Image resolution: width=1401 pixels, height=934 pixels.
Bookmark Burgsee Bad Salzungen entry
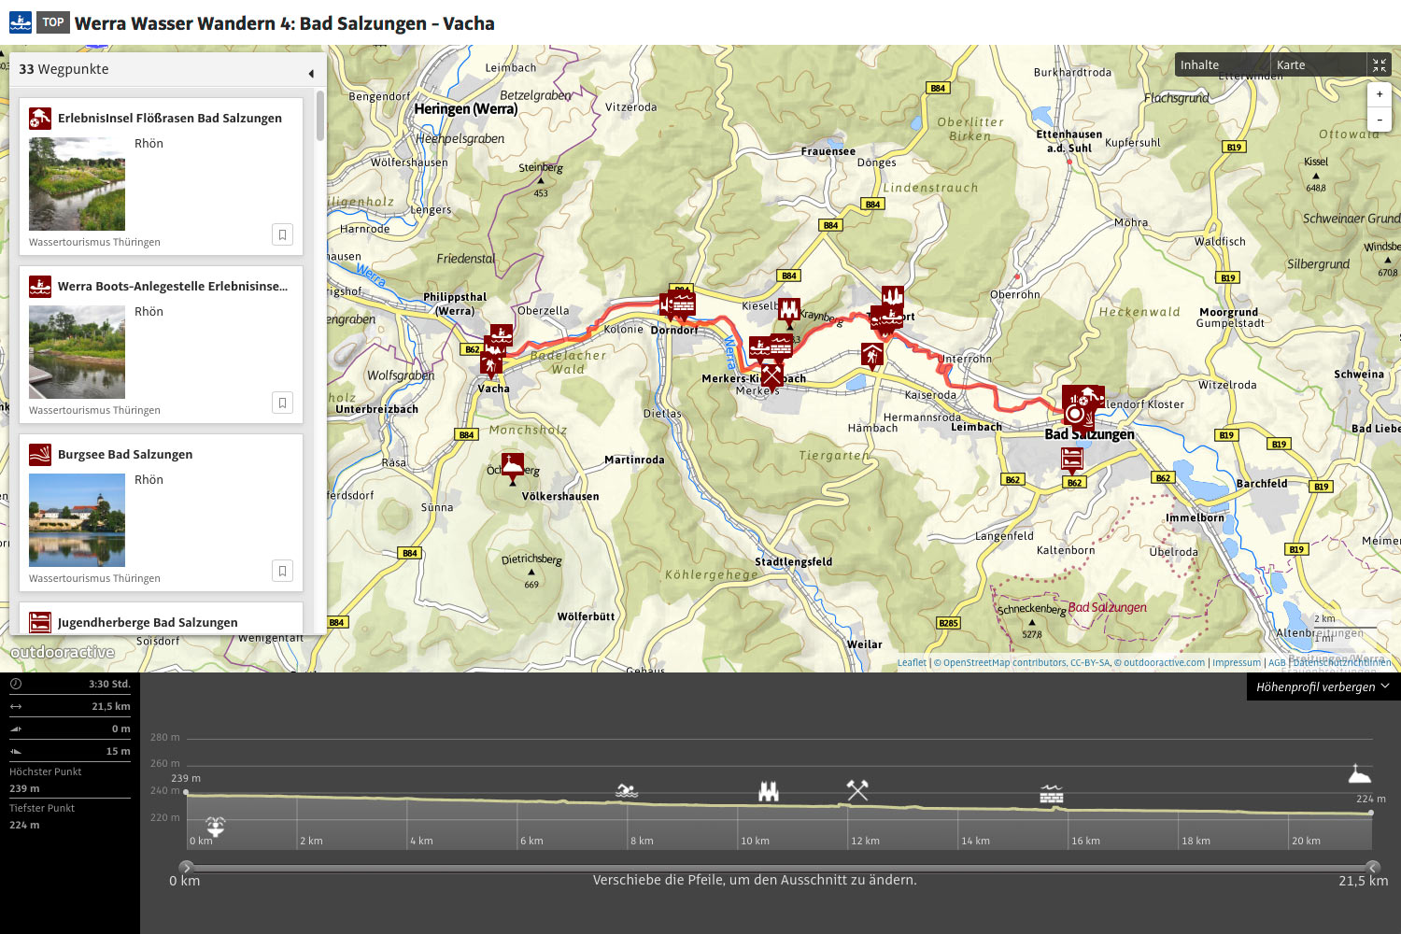(282, 571)
